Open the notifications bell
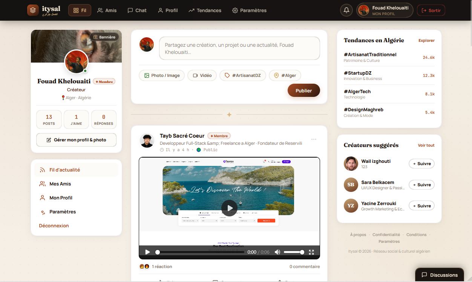 point(346,10)
